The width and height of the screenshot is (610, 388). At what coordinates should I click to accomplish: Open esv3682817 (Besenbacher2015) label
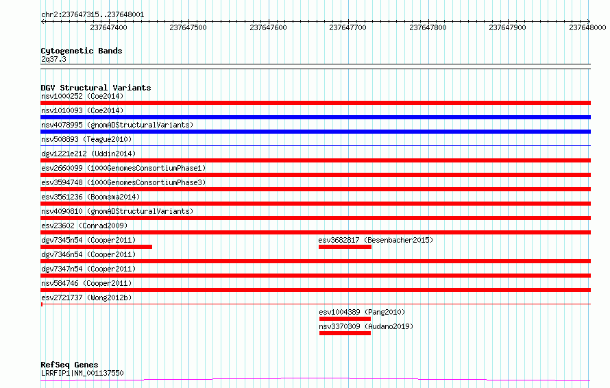[x=376, y=240]
